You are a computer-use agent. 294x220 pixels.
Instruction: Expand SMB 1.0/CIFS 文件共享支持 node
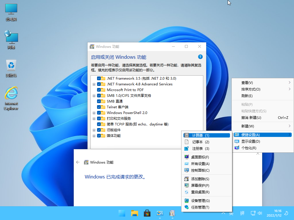tap(94, 96)
